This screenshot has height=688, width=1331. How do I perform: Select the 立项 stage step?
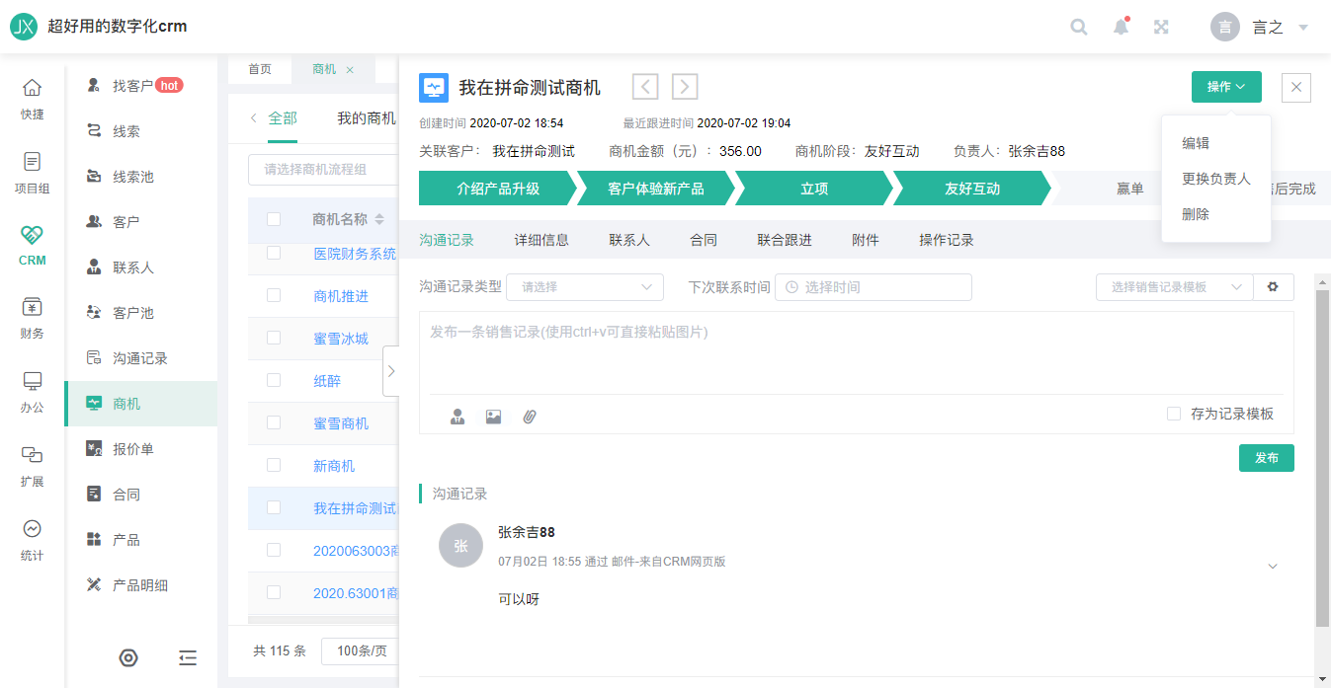point(814,189)
